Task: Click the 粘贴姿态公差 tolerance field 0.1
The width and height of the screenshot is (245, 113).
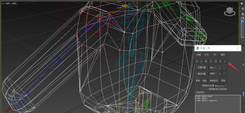Action: (220, 86)
